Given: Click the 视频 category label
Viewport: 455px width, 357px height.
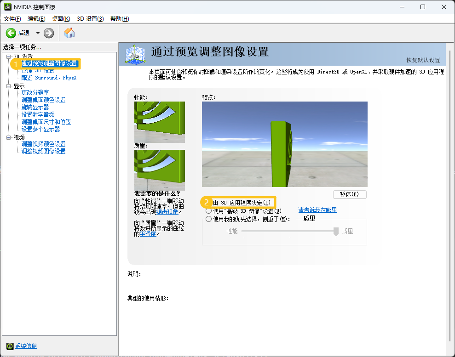Looking at the screenshot, I should pyautogui.click(x=19, y=137).
